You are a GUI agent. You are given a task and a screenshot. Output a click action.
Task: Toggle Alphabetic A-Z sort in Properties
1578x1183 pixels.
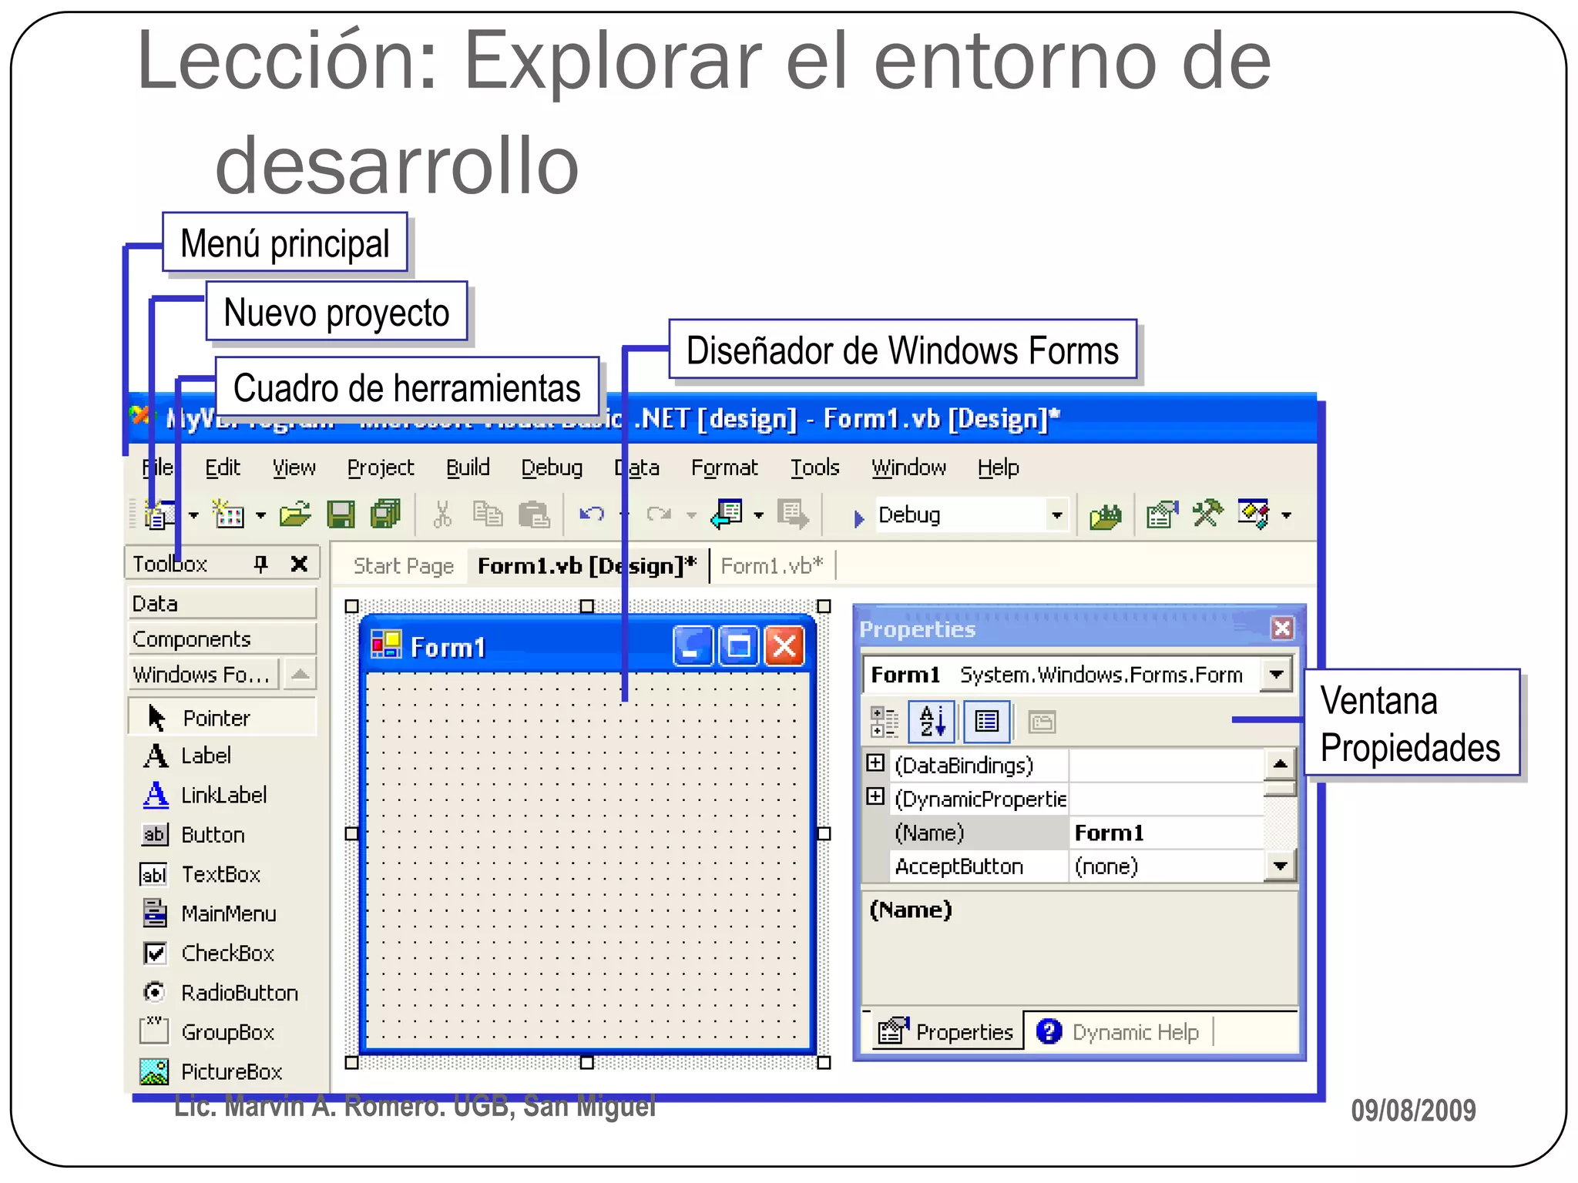[x=932, y=722]
